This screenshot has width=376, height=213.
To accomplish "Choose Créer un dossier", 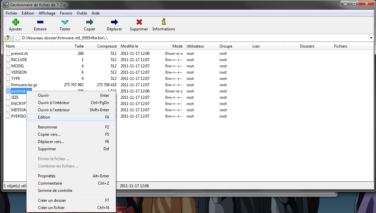I will 71,200.
